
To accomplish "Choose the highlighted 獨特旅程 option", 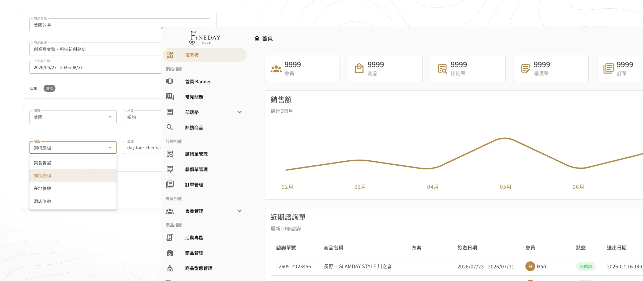I will click(x=73, y=176).
